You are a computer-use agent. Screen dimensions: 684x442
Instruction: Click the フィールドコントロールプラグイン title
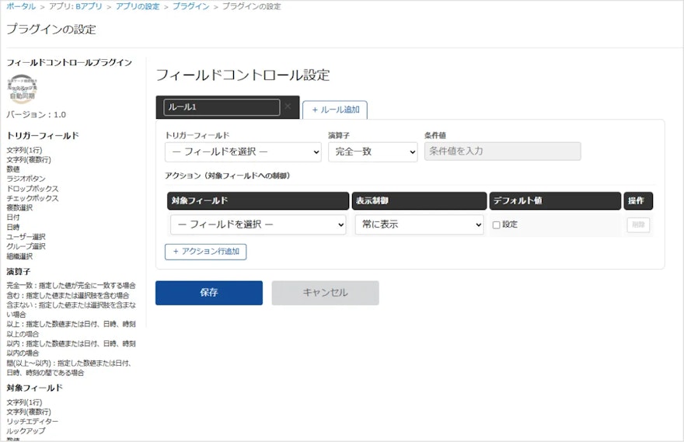coord(69,62)
